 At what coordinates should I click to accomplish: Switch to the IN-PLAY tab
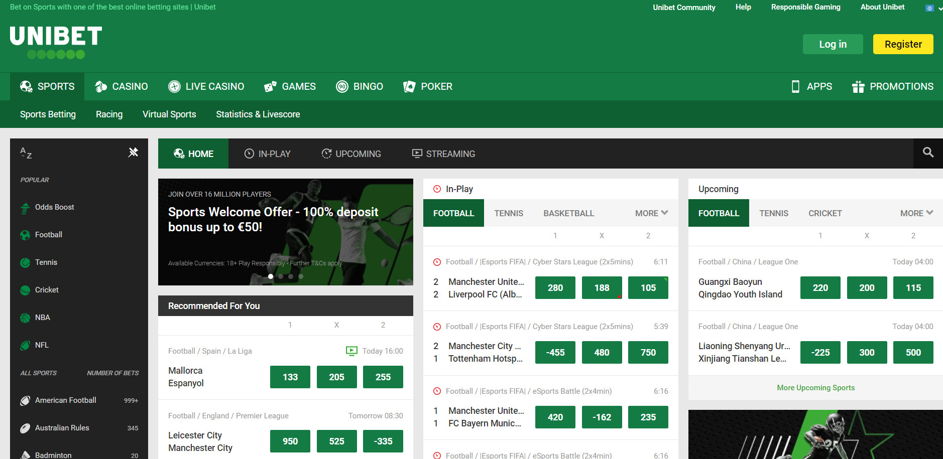[x=267, y=154]
